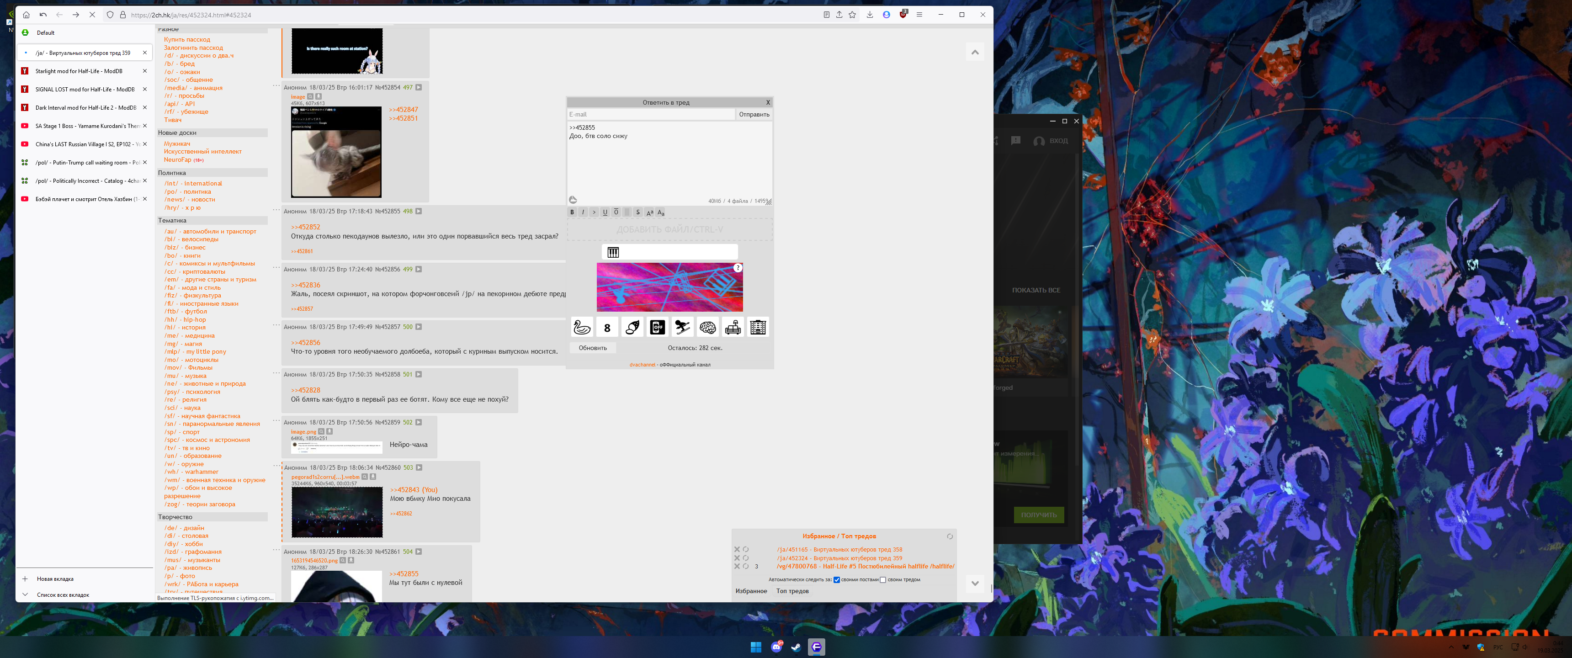1572x658 pixels.
Task: Pick the skier captcha icon
Action: coord(682,328)
